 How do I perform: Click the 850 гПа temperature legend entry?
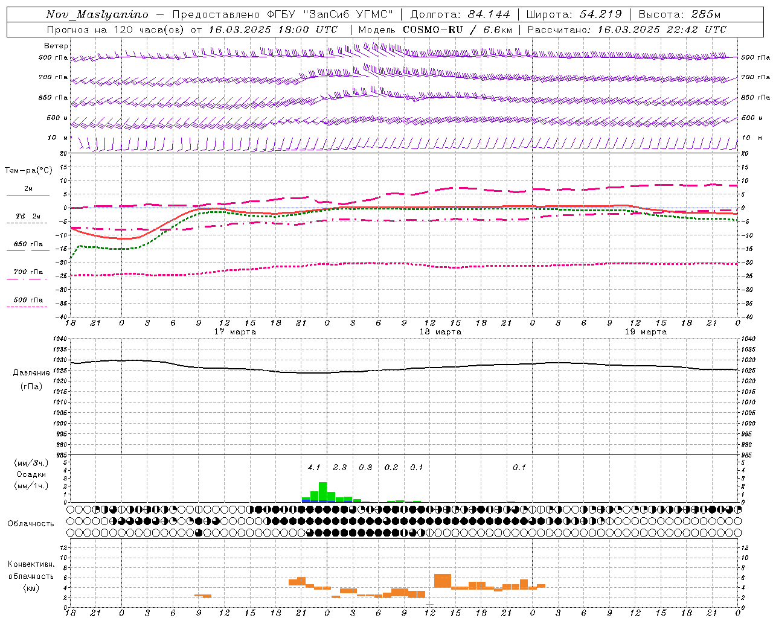pos(28,244)
